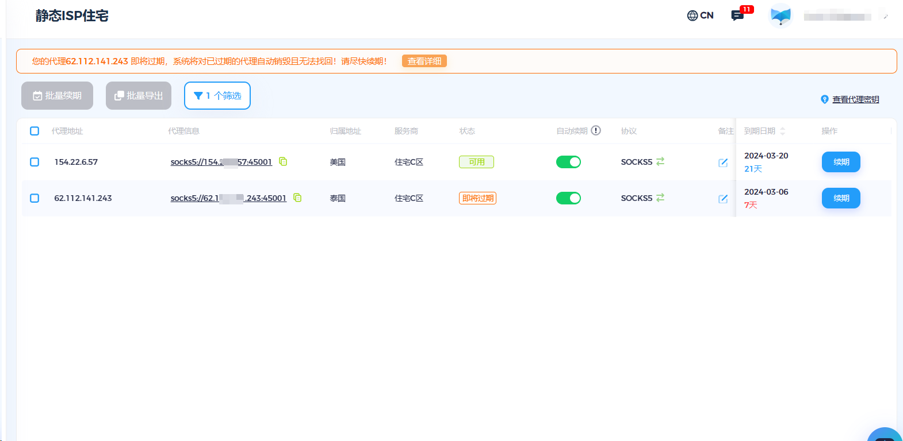Check the 62.112.141.243 row checkbox
903x441 pixels.
[x=35, y=198]
